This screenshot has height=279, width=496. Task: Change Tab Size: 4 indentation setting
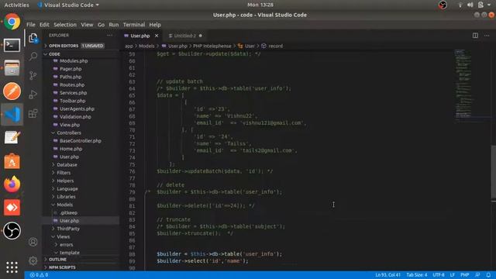[x=417, y=275]
